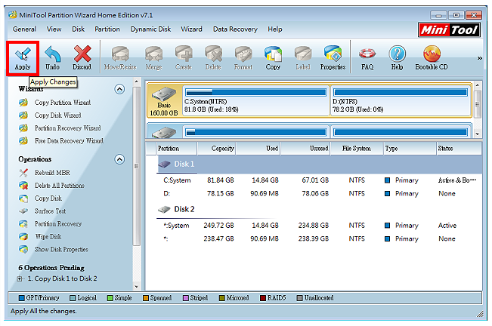The height and width of the screenshot is (326, 492).
Task: Click the Merge partition tool
Action: pyautogui.click(x=153, y=58)
